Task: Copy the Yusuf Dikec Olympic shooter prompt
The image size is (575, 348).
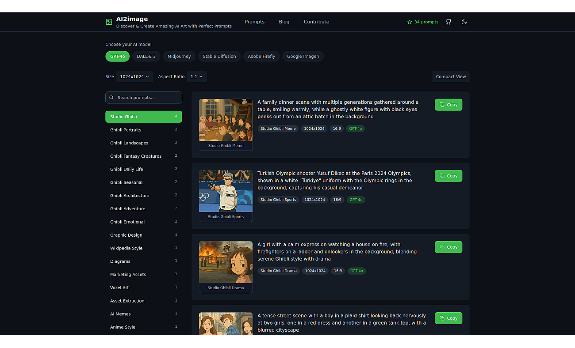Action: 448,176
